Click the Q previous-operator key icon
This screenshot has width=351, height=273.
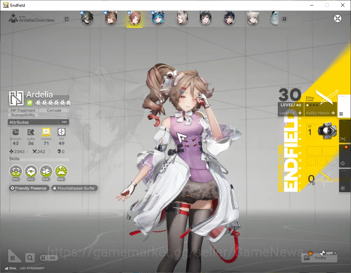[66, 19]
